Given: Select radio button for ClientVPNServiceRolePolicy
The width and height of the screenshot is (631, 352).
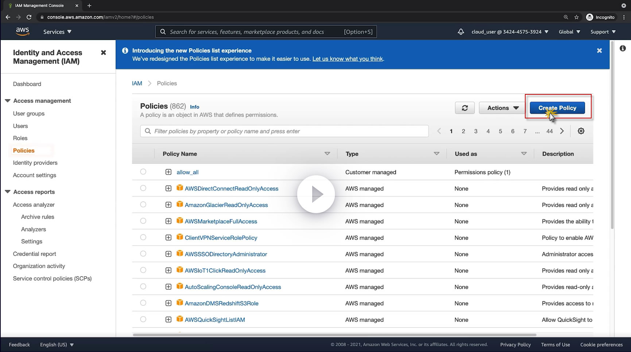Looking at the screenshot, I should click(143, 237).
